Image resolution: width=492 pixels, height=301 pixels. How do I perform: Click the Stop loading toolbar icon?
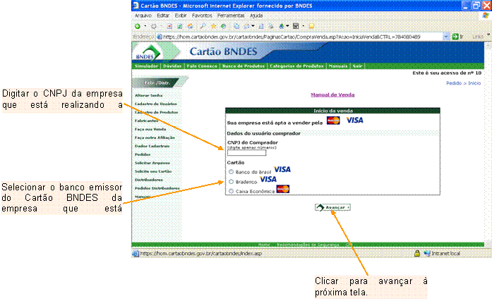click(x=169, y=26)
